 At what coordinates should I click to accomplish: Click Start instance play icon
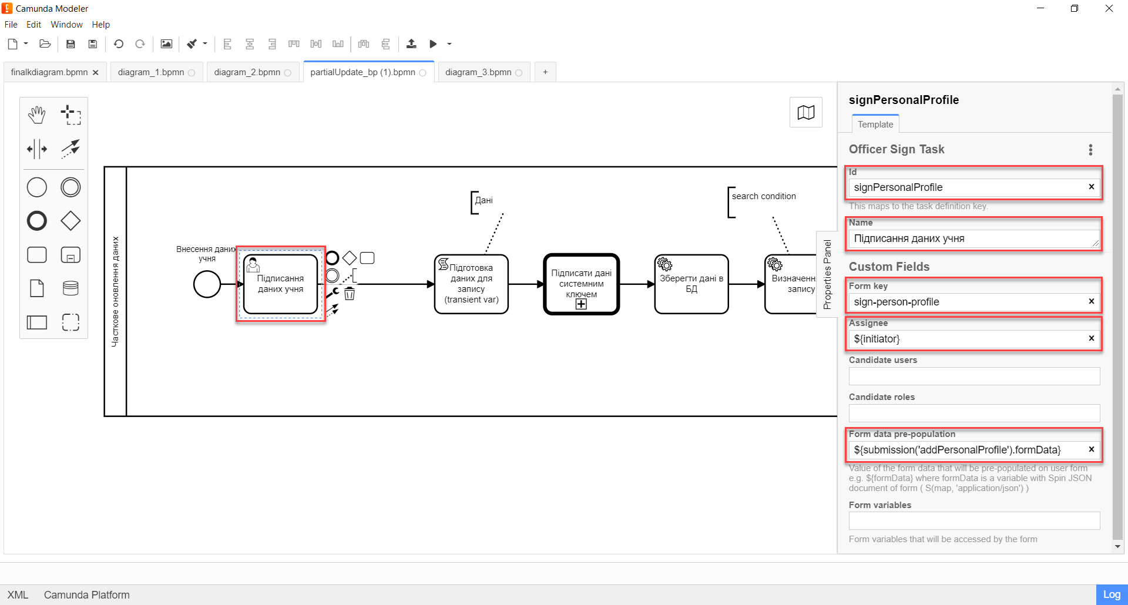(433, 44)
